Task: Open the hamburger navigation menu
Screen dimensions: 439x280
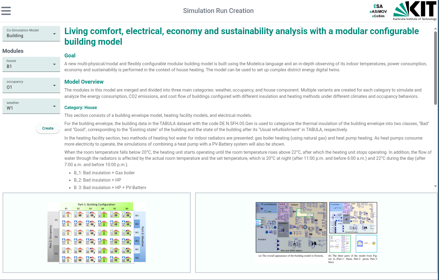Action: tap(6, 11)
